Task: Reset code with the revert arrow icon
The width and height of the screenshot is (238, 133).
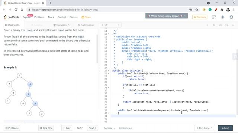Action: tap(221, 25)
